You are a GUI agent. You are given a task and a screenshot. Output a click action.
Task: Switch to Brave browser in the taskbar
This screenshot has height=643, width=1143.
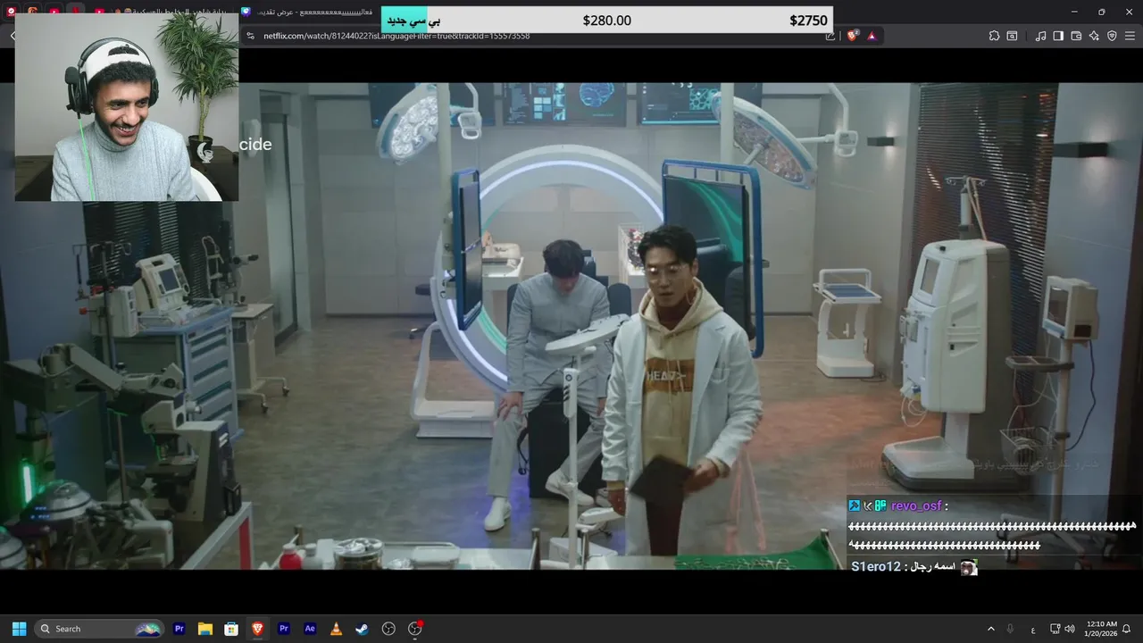tap(258, 629)
